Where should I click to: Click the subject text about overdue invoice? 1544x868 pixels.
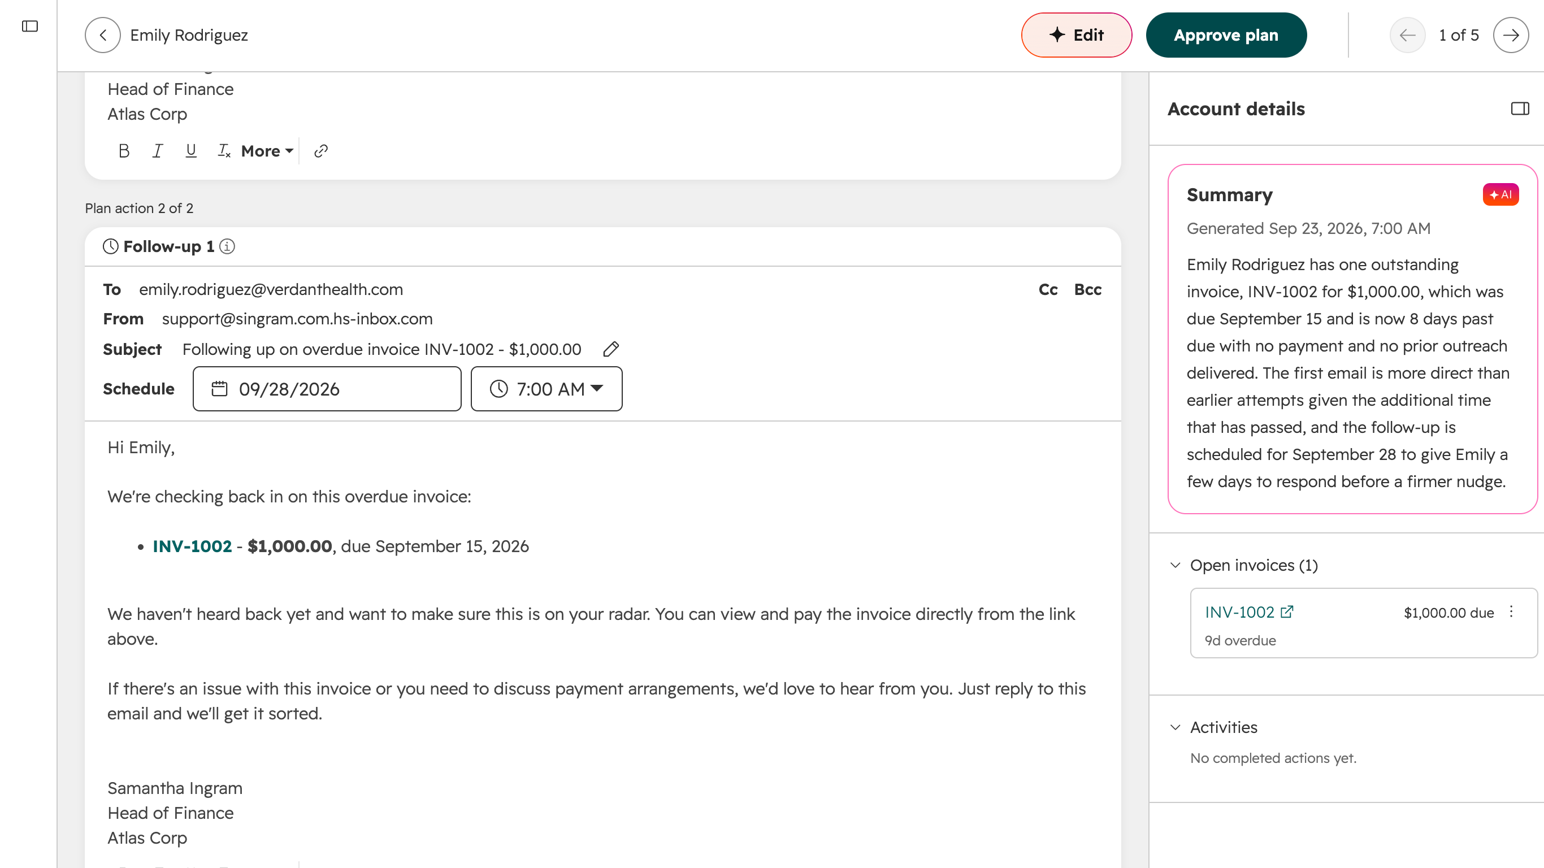[x=382, y=349]
